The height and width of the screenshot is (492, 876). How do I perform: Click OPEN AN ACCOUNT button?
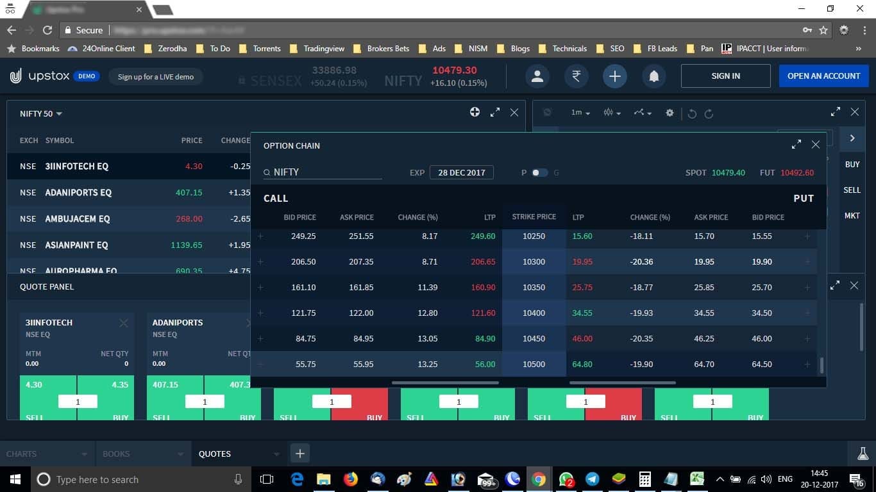point(823,76)
